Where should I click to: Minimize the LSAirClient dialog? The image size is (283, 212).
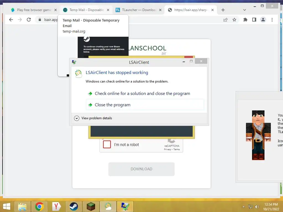184,62
